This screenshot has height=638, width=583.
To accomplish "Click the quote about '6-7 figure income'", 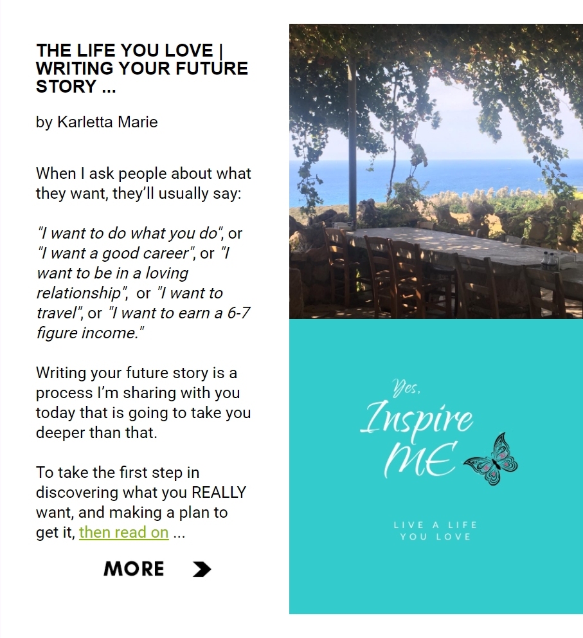I will [x=143, y=323].
